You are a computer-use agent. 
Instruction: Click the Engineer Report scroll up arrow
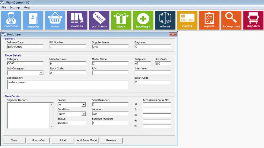point(51,105)
